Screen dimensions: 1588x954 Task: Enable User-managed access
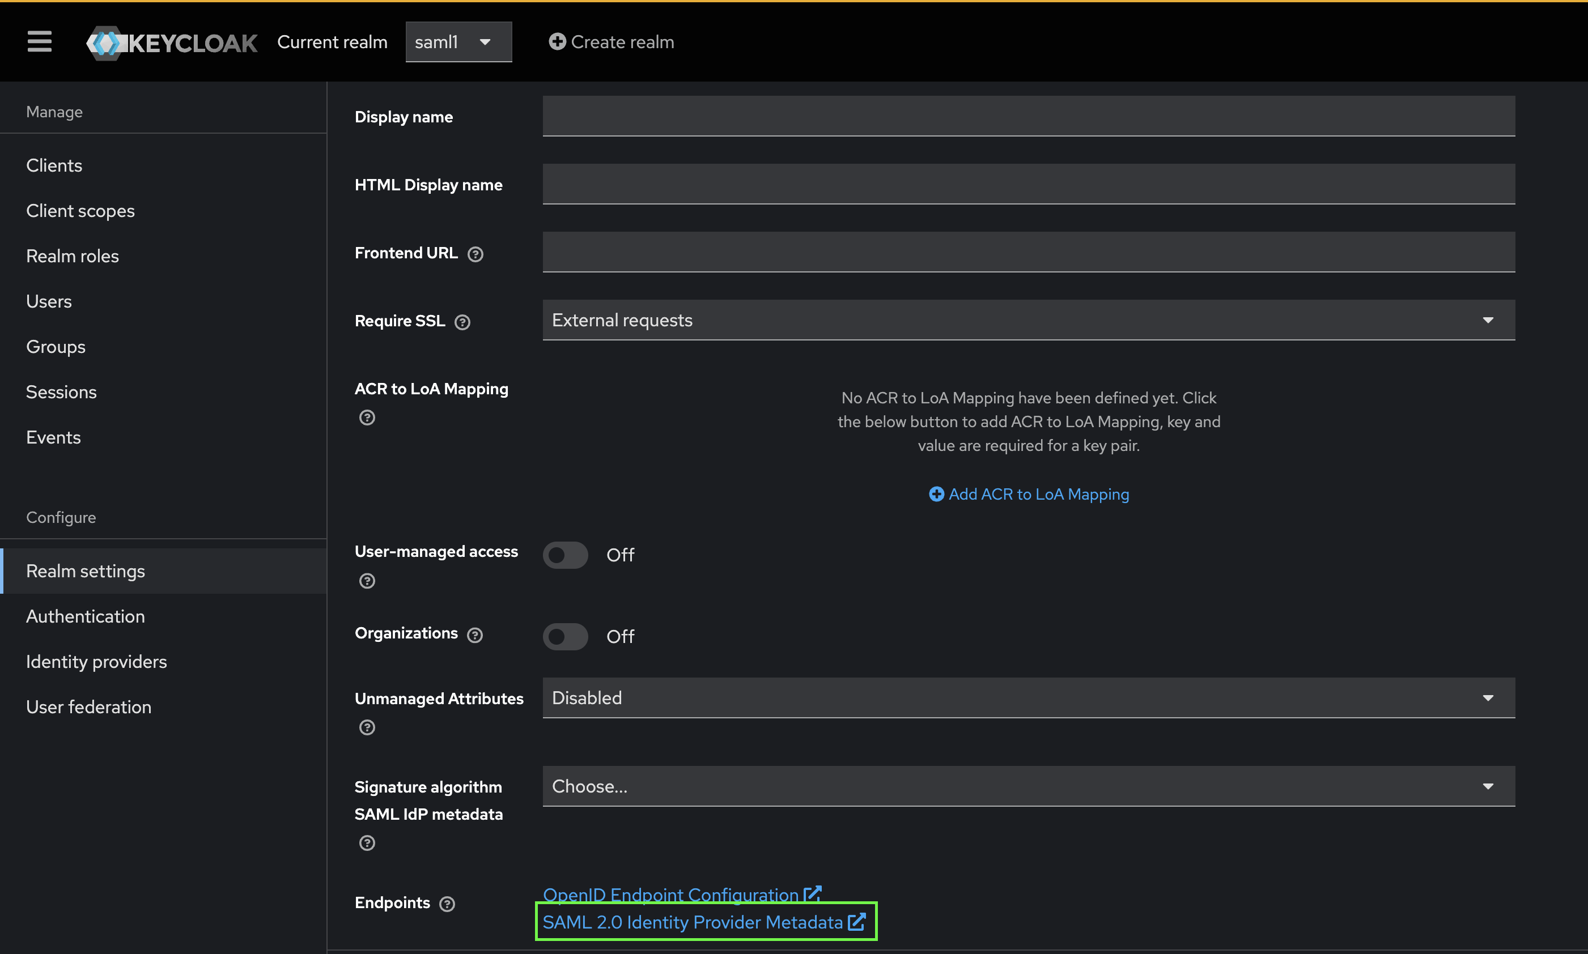[565, 554]
